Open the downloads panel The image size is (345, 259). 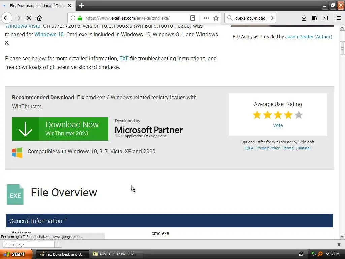(x=304, y=18)
